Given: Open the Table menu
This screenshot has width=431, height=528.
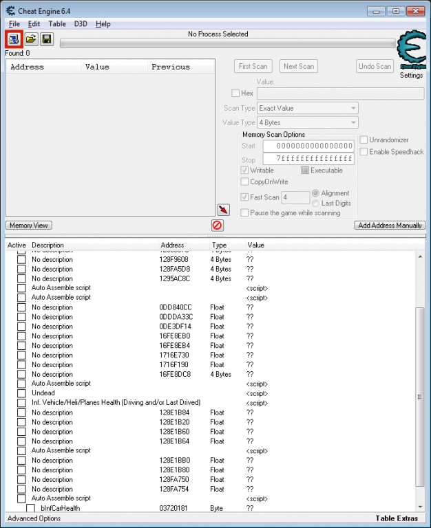Looking at the screenshot, I should click(x=57, y=24).
